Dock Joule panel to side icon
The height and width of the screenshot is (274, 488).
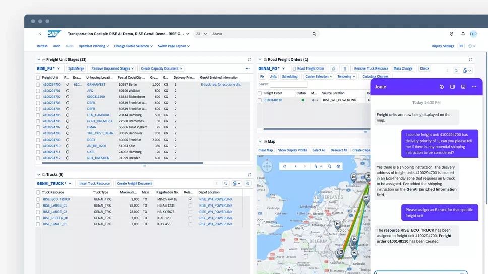[x=452, y=87]
